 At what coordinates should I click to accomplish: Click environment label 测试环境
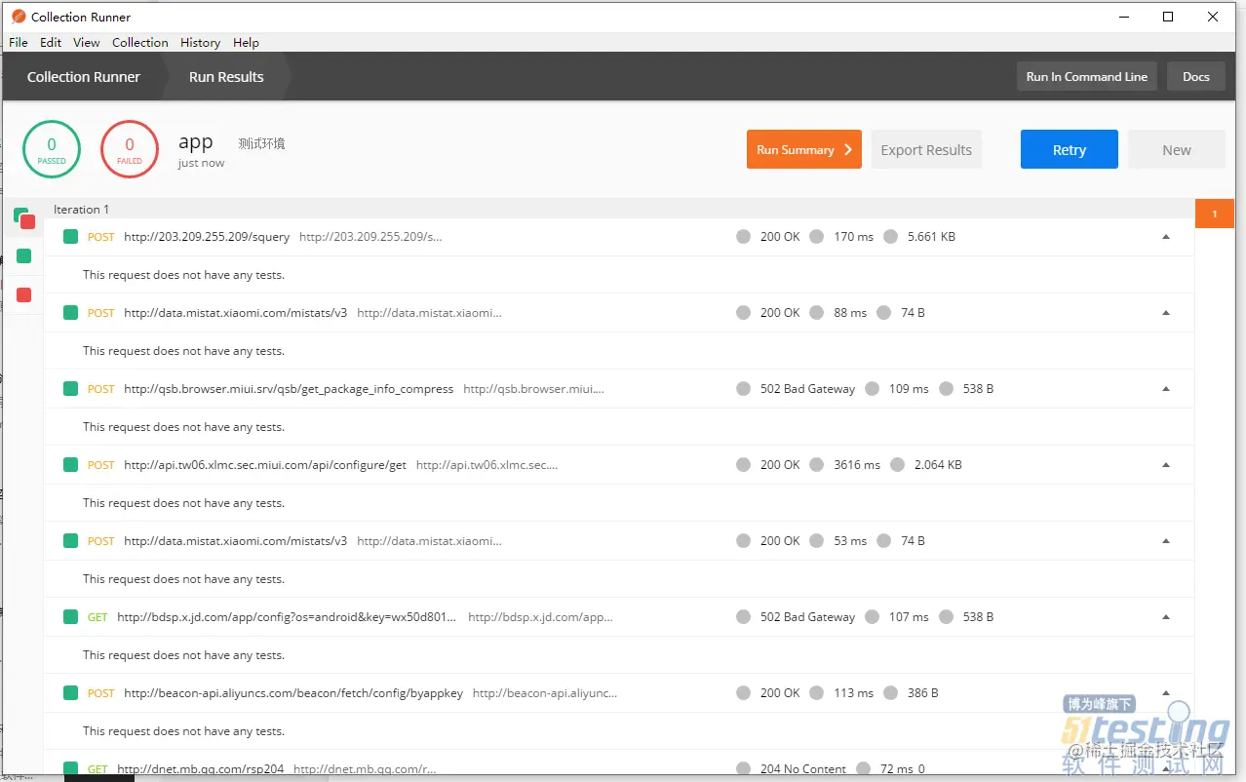(x=261, y=143)
